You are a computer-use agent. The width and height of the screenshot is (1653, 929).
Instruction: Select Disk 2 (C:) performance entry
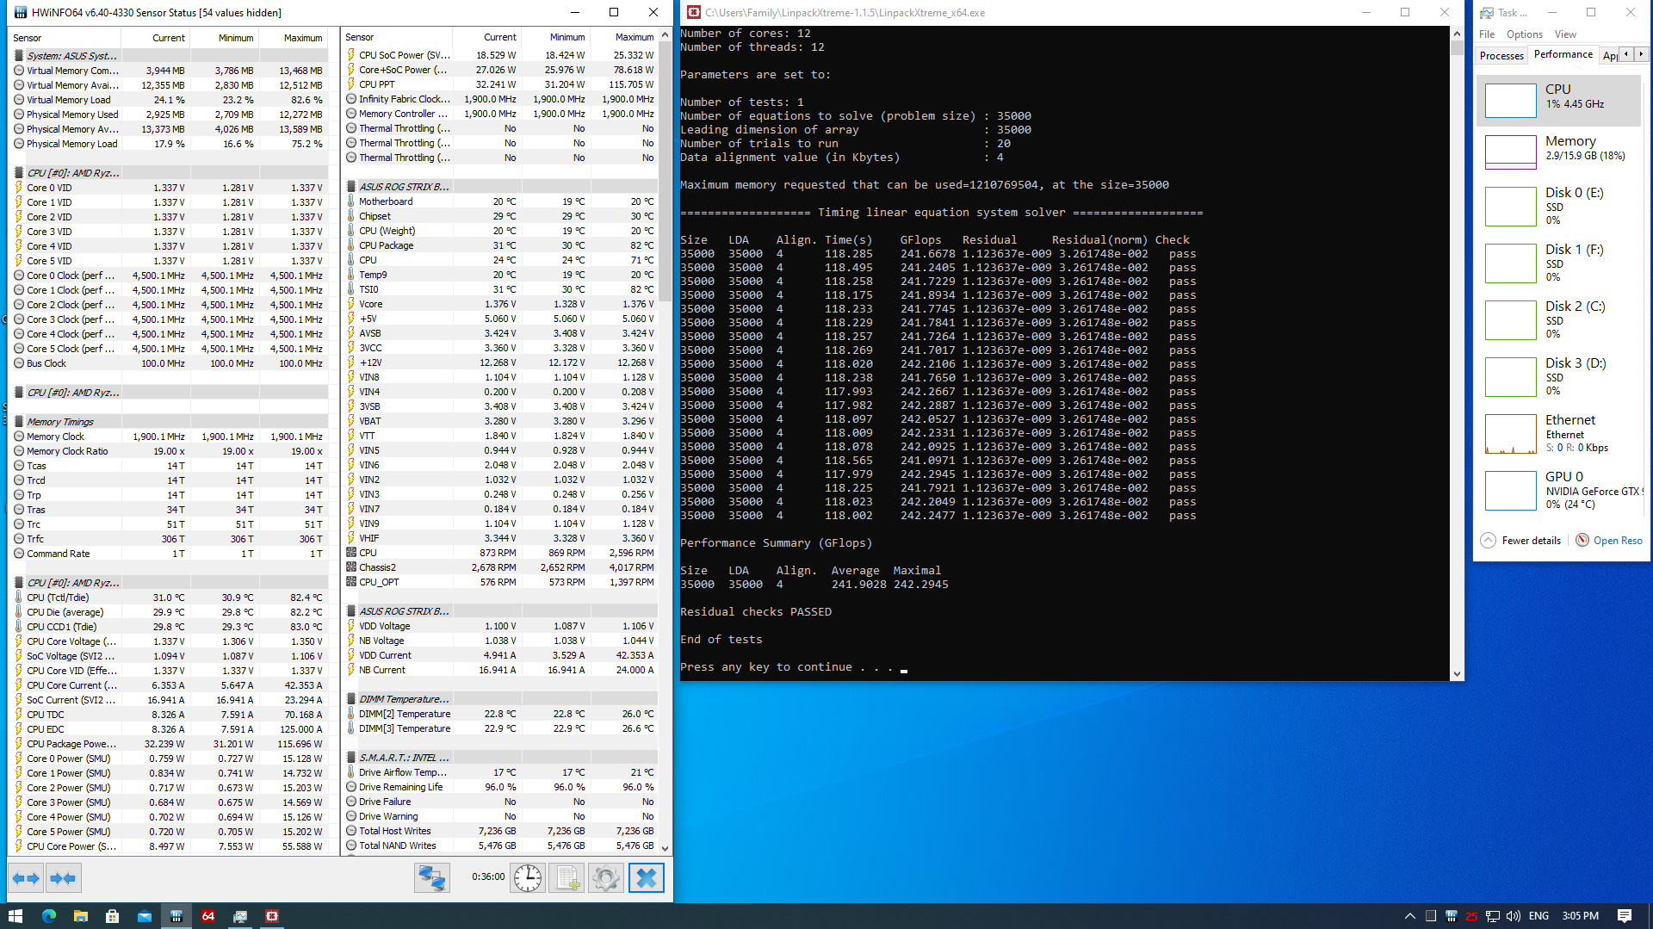pyautogui.click(x=1559, y=319)
